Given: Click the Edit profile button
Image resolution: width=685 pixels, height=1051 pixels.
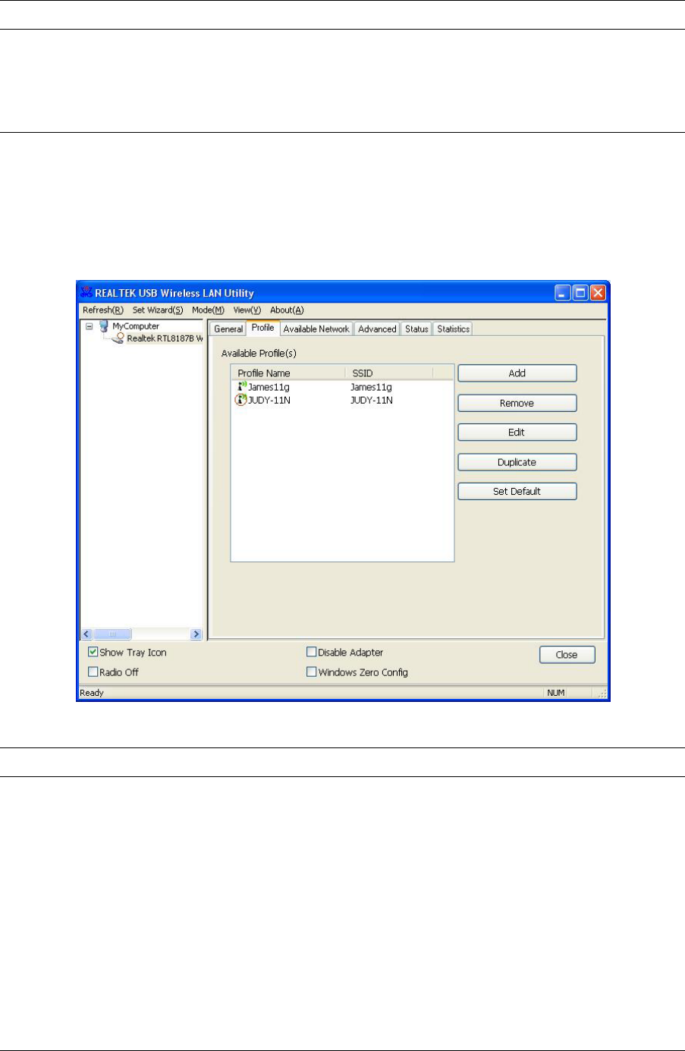Looking at the screenshot, I should click(x=517, y=433).
